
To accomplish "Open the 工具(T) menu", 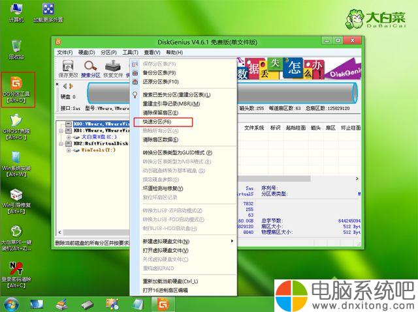I will (131, 52).
